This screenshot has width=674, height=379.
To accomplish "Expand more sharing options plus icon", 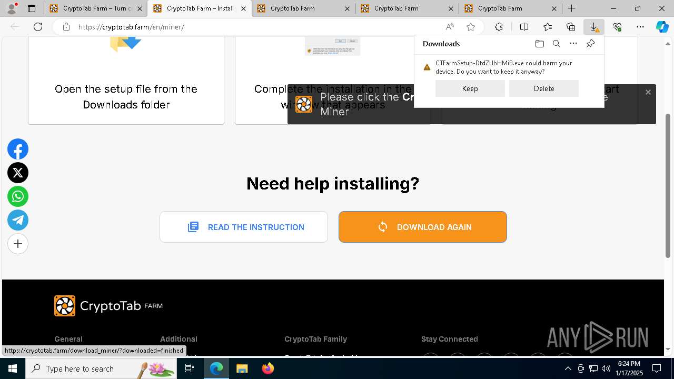I will 18,244.
